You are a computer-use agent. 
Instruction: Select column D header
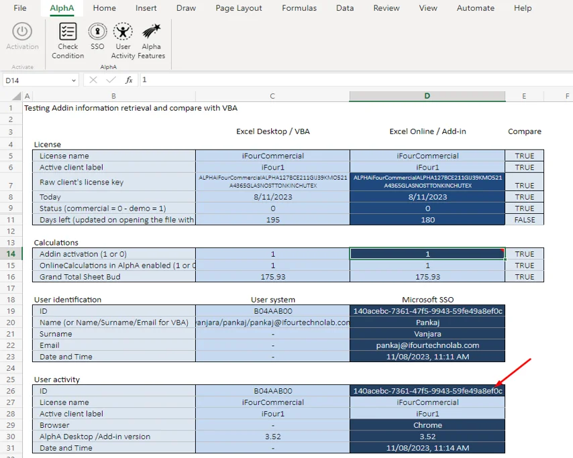coord(427,96)
